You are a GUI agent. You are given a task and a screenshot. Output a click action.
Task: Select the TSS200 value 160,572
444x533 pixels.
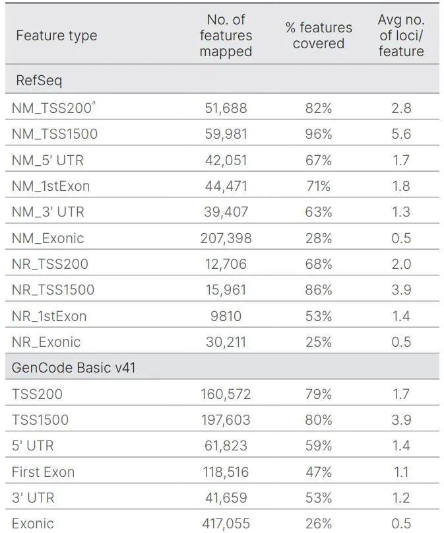[x=226, y=394]
